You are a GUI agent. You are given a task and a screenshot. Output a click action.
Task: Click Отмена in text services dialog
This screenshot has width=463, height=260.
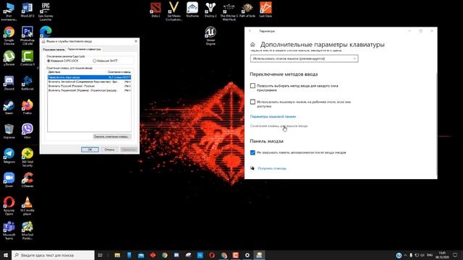tap(109, 149)
